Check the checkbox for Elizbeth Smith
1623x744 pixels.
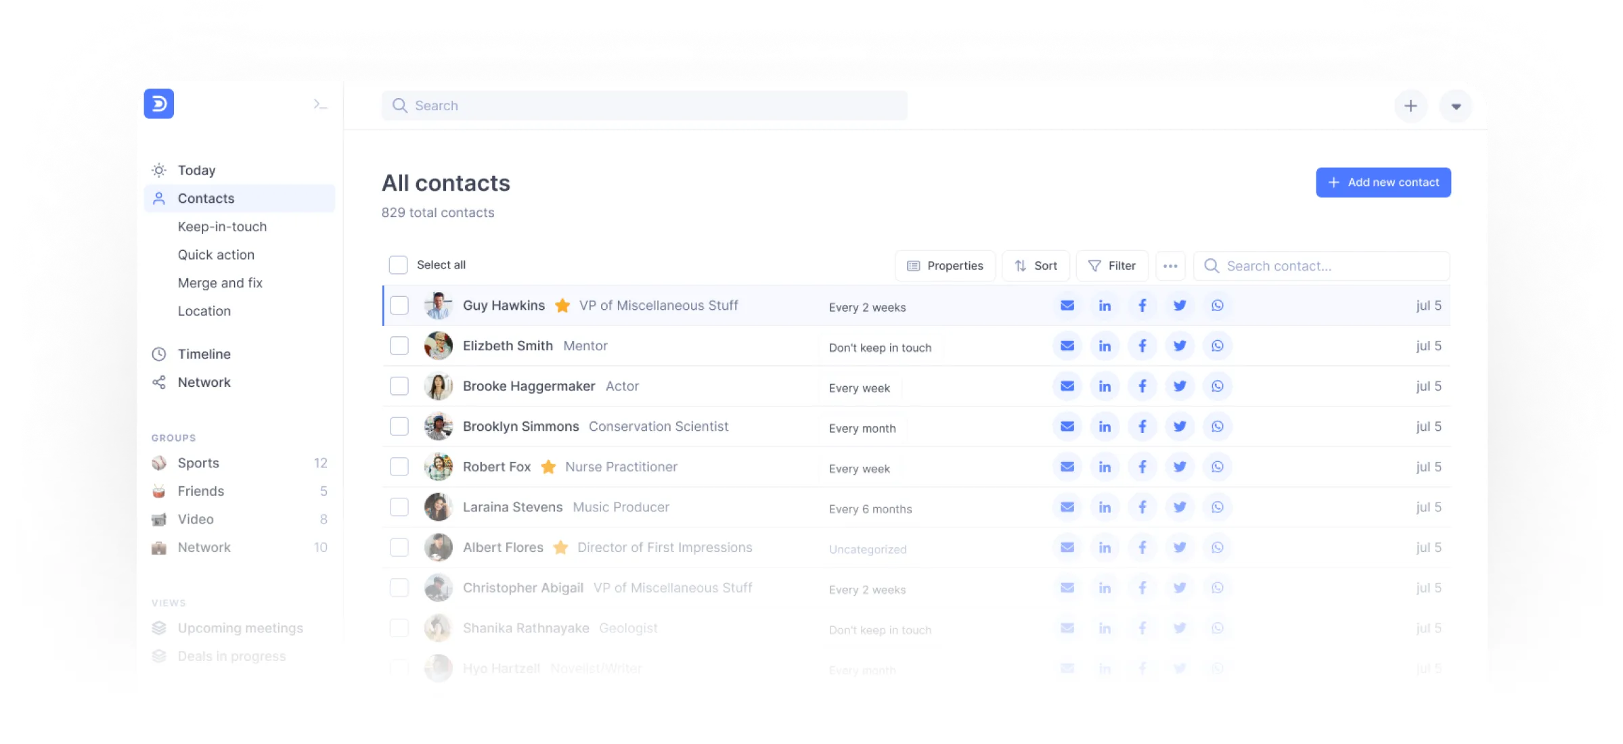pyautogui.click(x=399, y=346)
